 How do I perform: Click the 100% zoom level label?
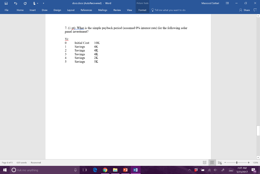(x=255, y=163)
